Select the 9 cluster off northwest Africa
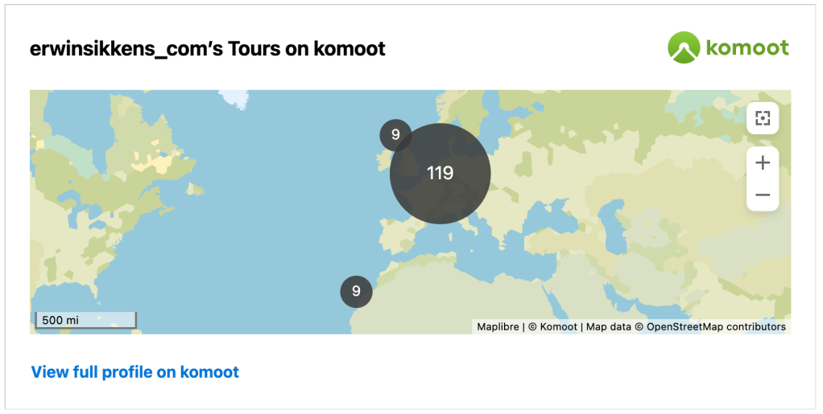Viewport: 823px width, 414px height. coord(356,291)
